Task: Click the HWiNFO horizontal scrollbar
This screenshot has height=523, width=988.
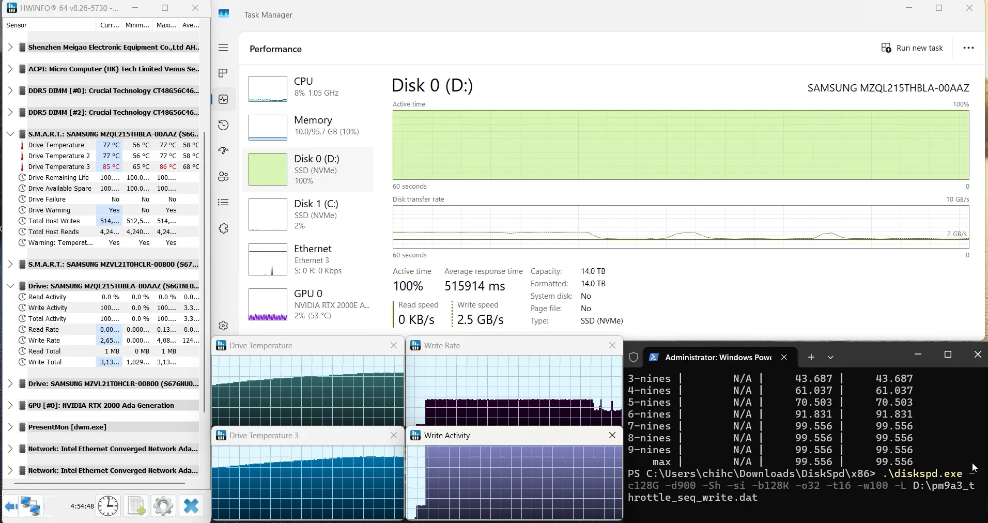Action: pyautogui.click(x=99, y=484)
